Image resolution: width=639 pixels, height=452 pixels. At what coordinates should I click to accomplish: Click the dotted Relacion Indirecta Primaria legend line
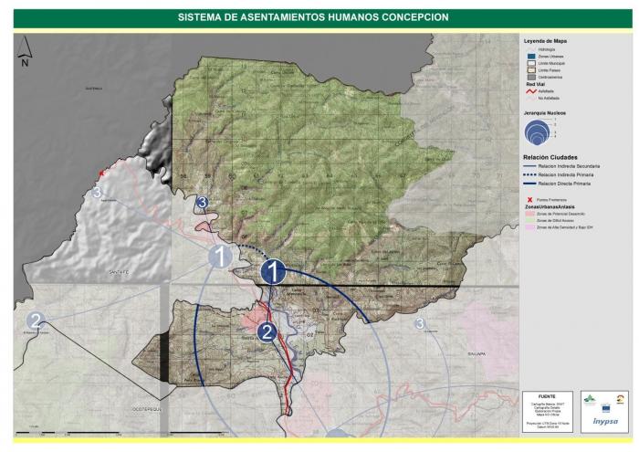[x=529, y=174]
